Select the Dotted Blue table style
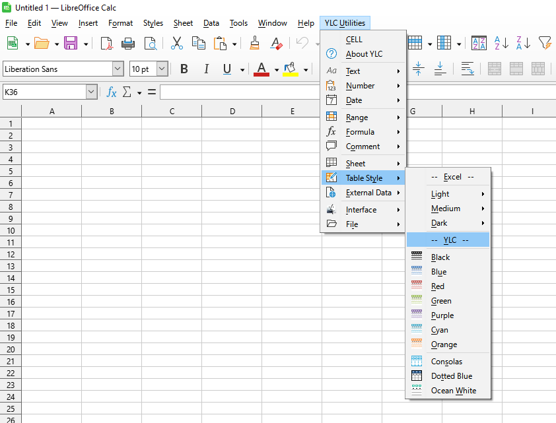The image size is (556, 423). click(x=451, y=376)
